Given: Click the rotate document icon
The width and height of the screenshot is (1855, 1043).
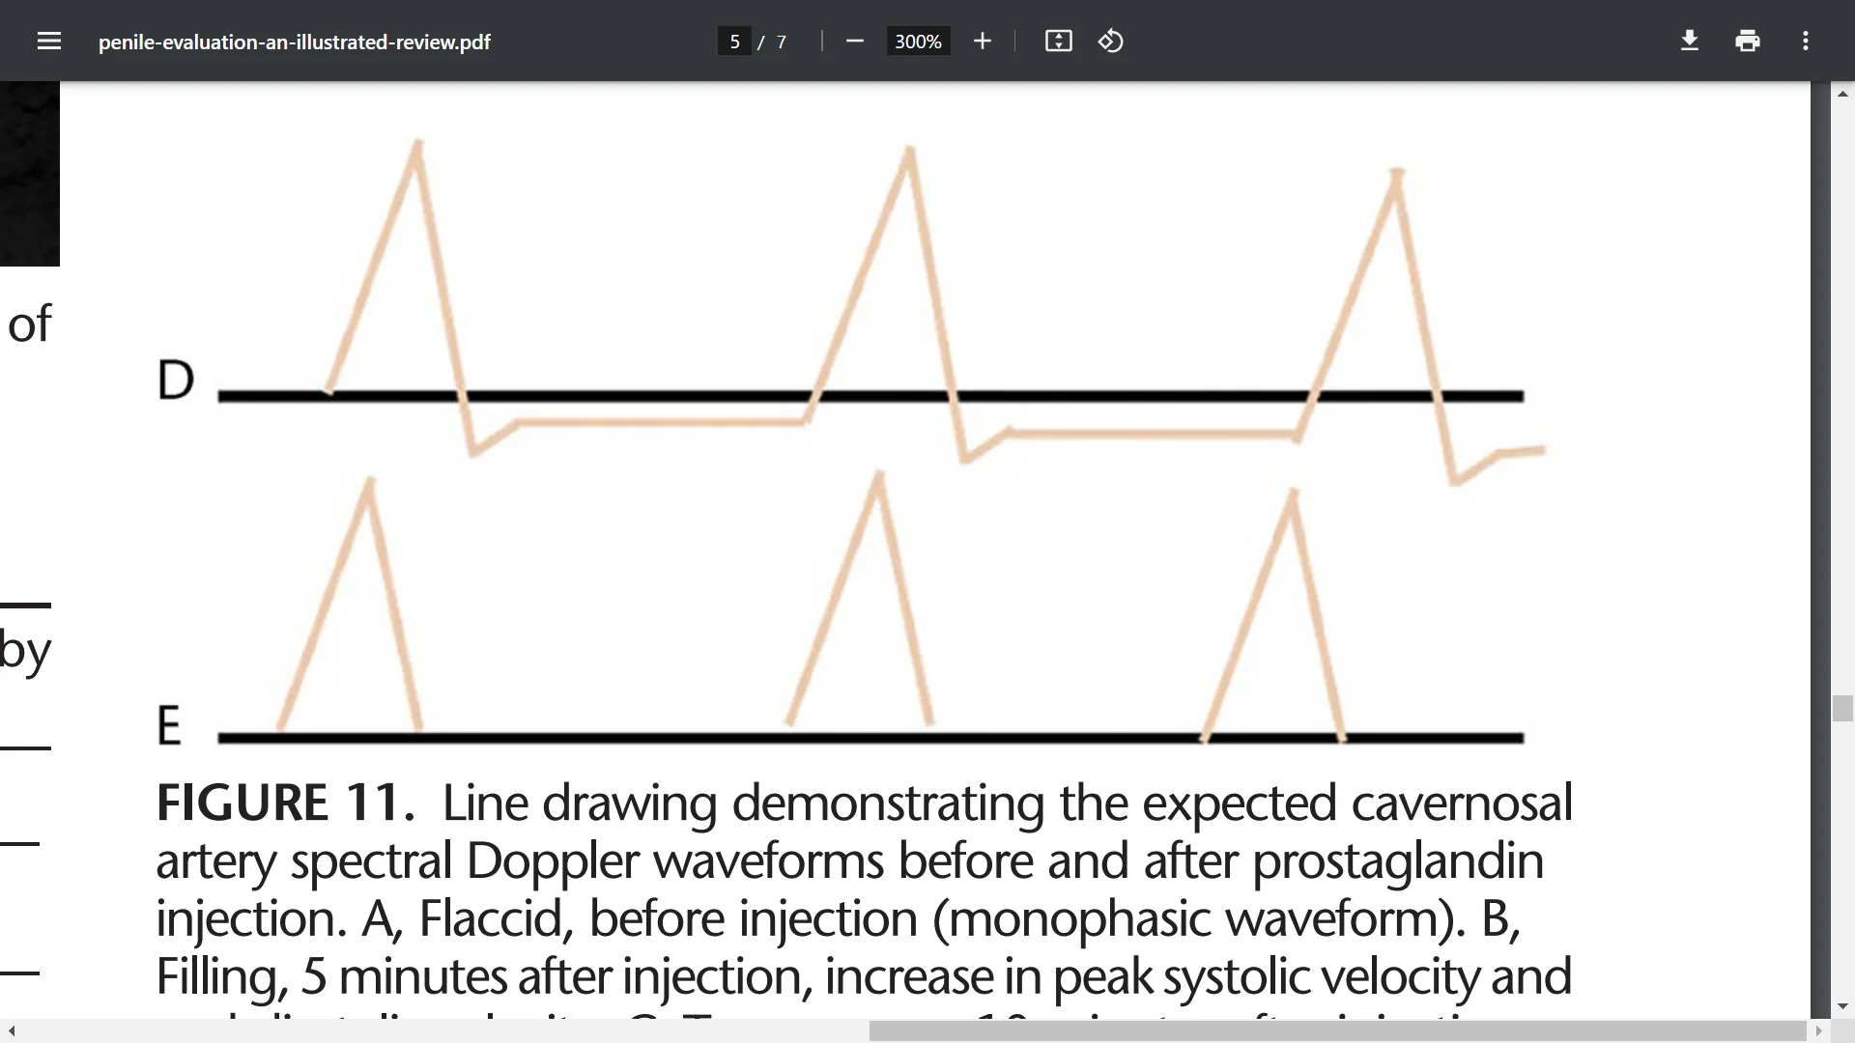Looking at the screenshot, I should tap(1111, 41).
